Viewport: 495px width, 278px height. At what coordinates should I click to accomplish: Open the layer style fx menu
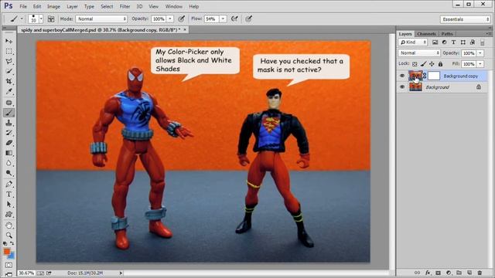pos(428,273)
